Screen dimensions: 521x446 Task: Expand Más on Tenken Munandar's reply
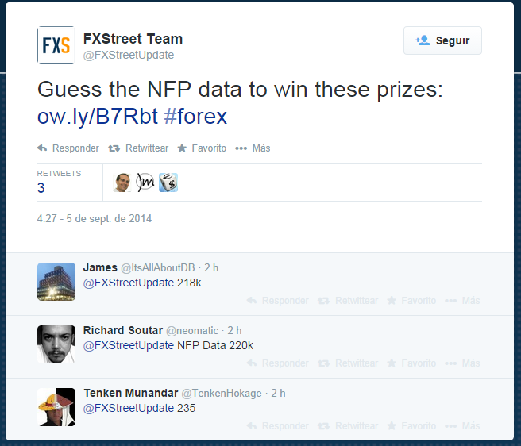tap(463, 426)
